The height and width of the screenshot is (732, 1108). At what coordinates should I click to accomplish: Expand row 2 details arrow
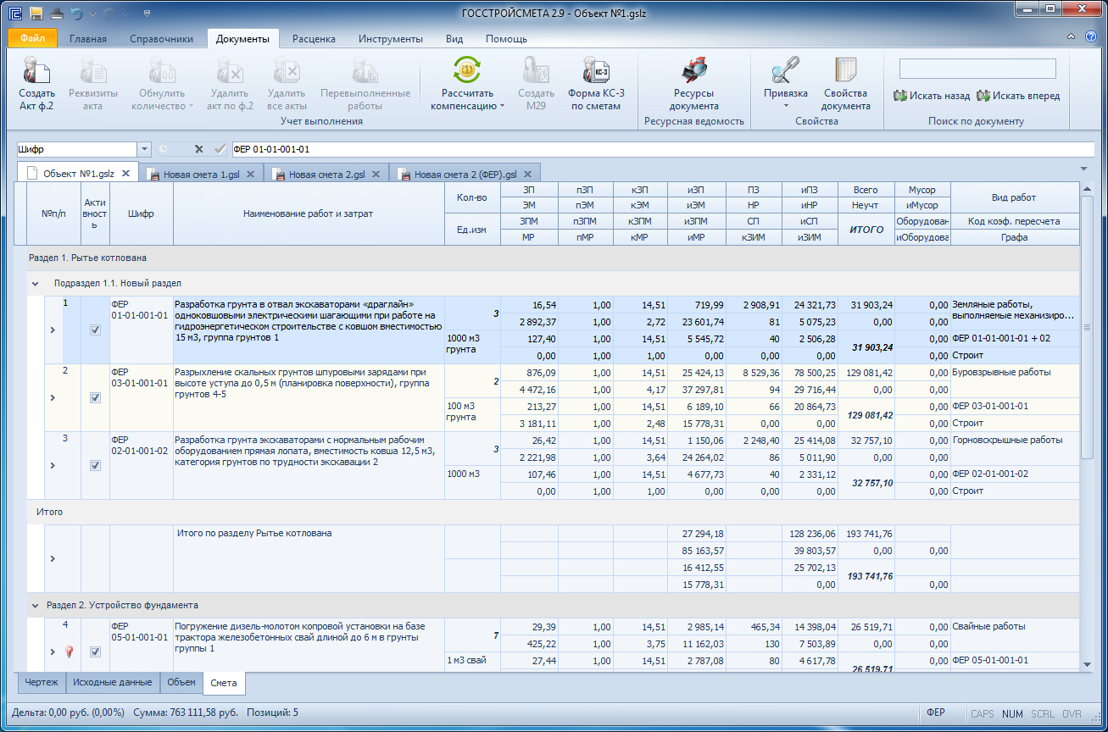click(53, 398)
